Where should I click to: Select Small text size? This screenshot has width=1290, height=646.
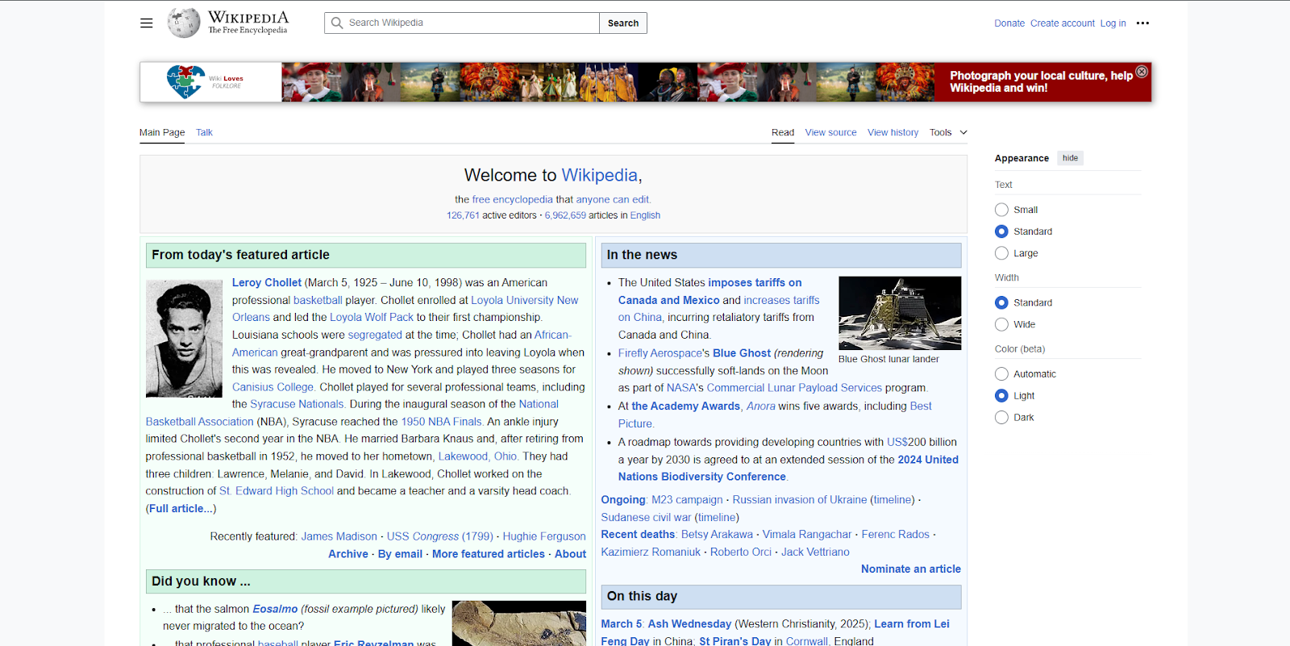(x=1001, y=210)
